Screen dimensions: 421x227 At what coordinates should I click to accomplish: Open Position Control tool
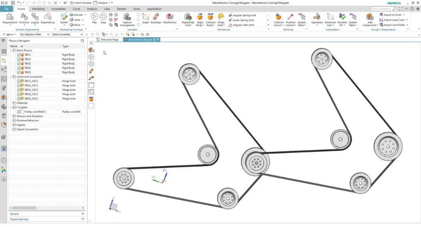pos(290,20)
